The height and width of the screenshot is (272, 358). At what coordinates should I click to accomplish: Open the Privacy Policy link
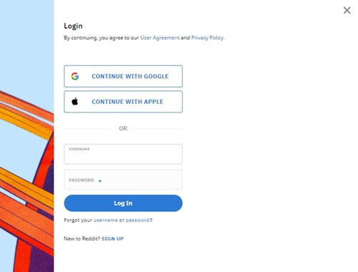point(208,38)
